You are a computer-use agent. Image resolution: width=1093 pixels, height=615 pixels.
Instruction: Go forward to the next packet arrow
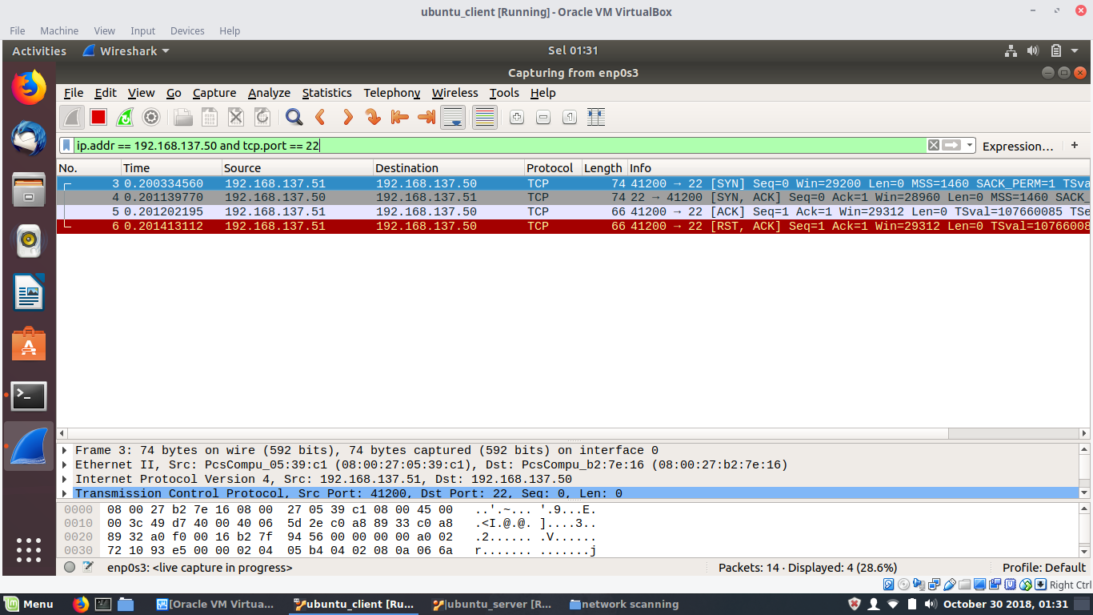[x=347, y=118]
